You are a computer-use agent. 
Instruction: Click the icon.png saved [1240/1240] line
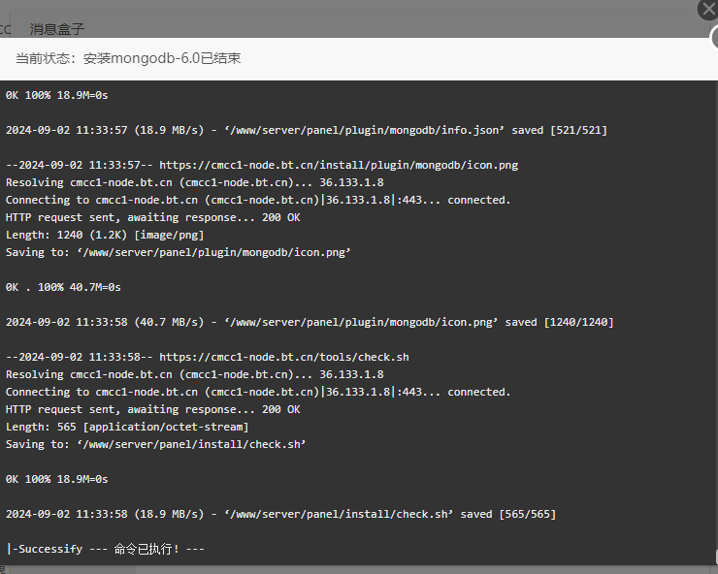click(x=310, y=322)
